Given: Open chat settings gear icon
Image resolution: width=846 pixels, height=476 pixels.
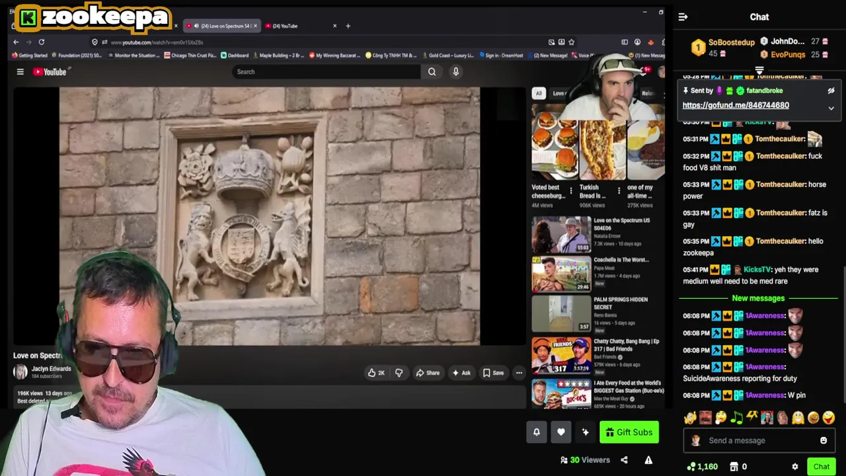Looking at the screenshot, I should pos(795,466).
